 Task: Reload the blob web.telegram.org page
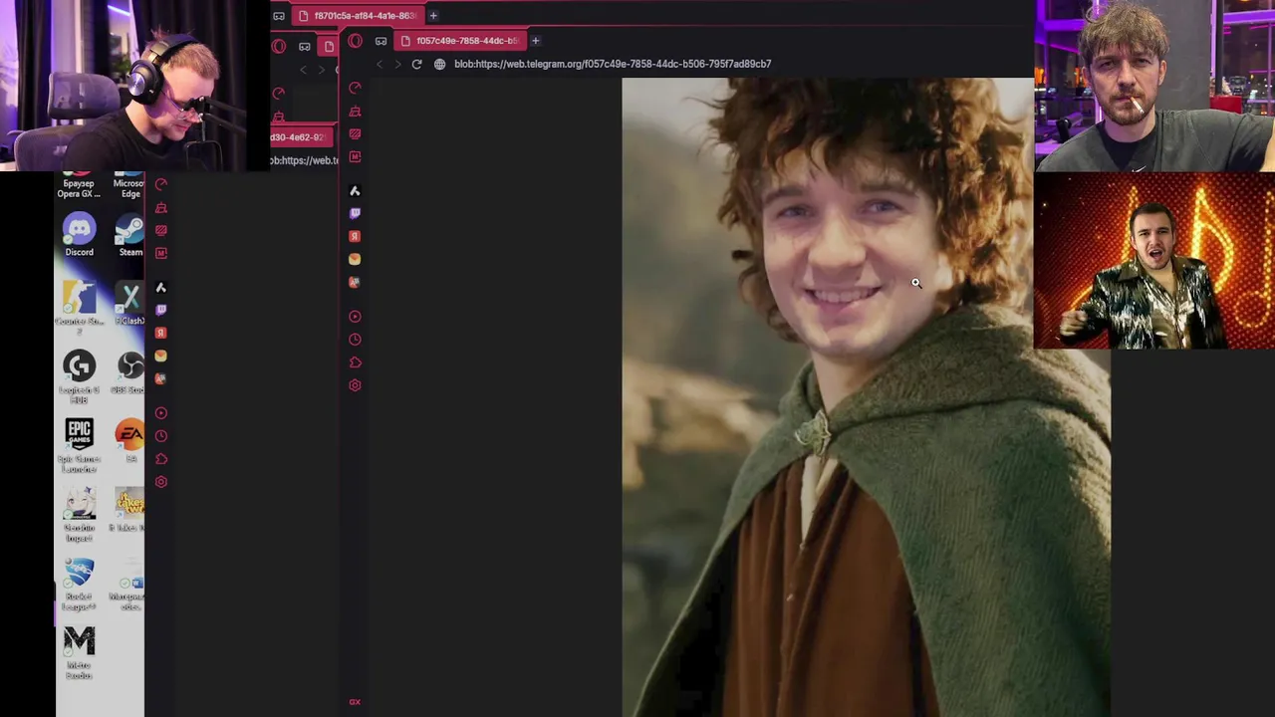[x=416, y=64]
